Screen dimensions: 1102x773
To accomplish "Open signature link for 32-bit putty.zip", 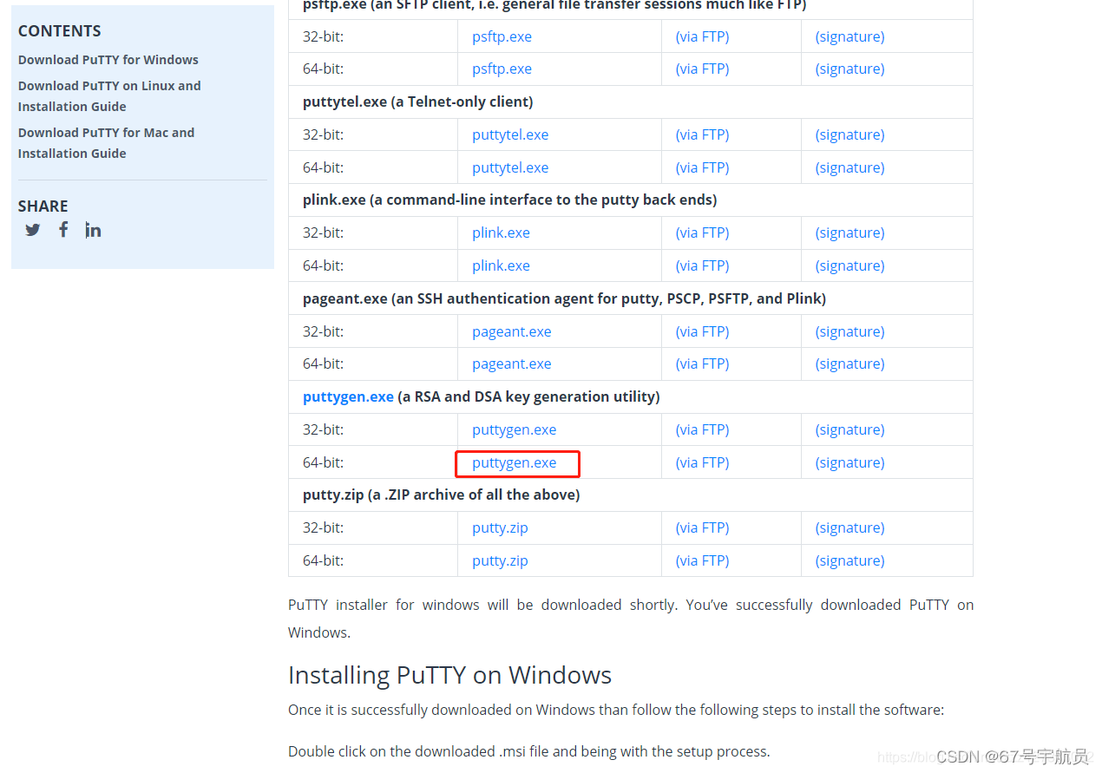I will (849, 527).
